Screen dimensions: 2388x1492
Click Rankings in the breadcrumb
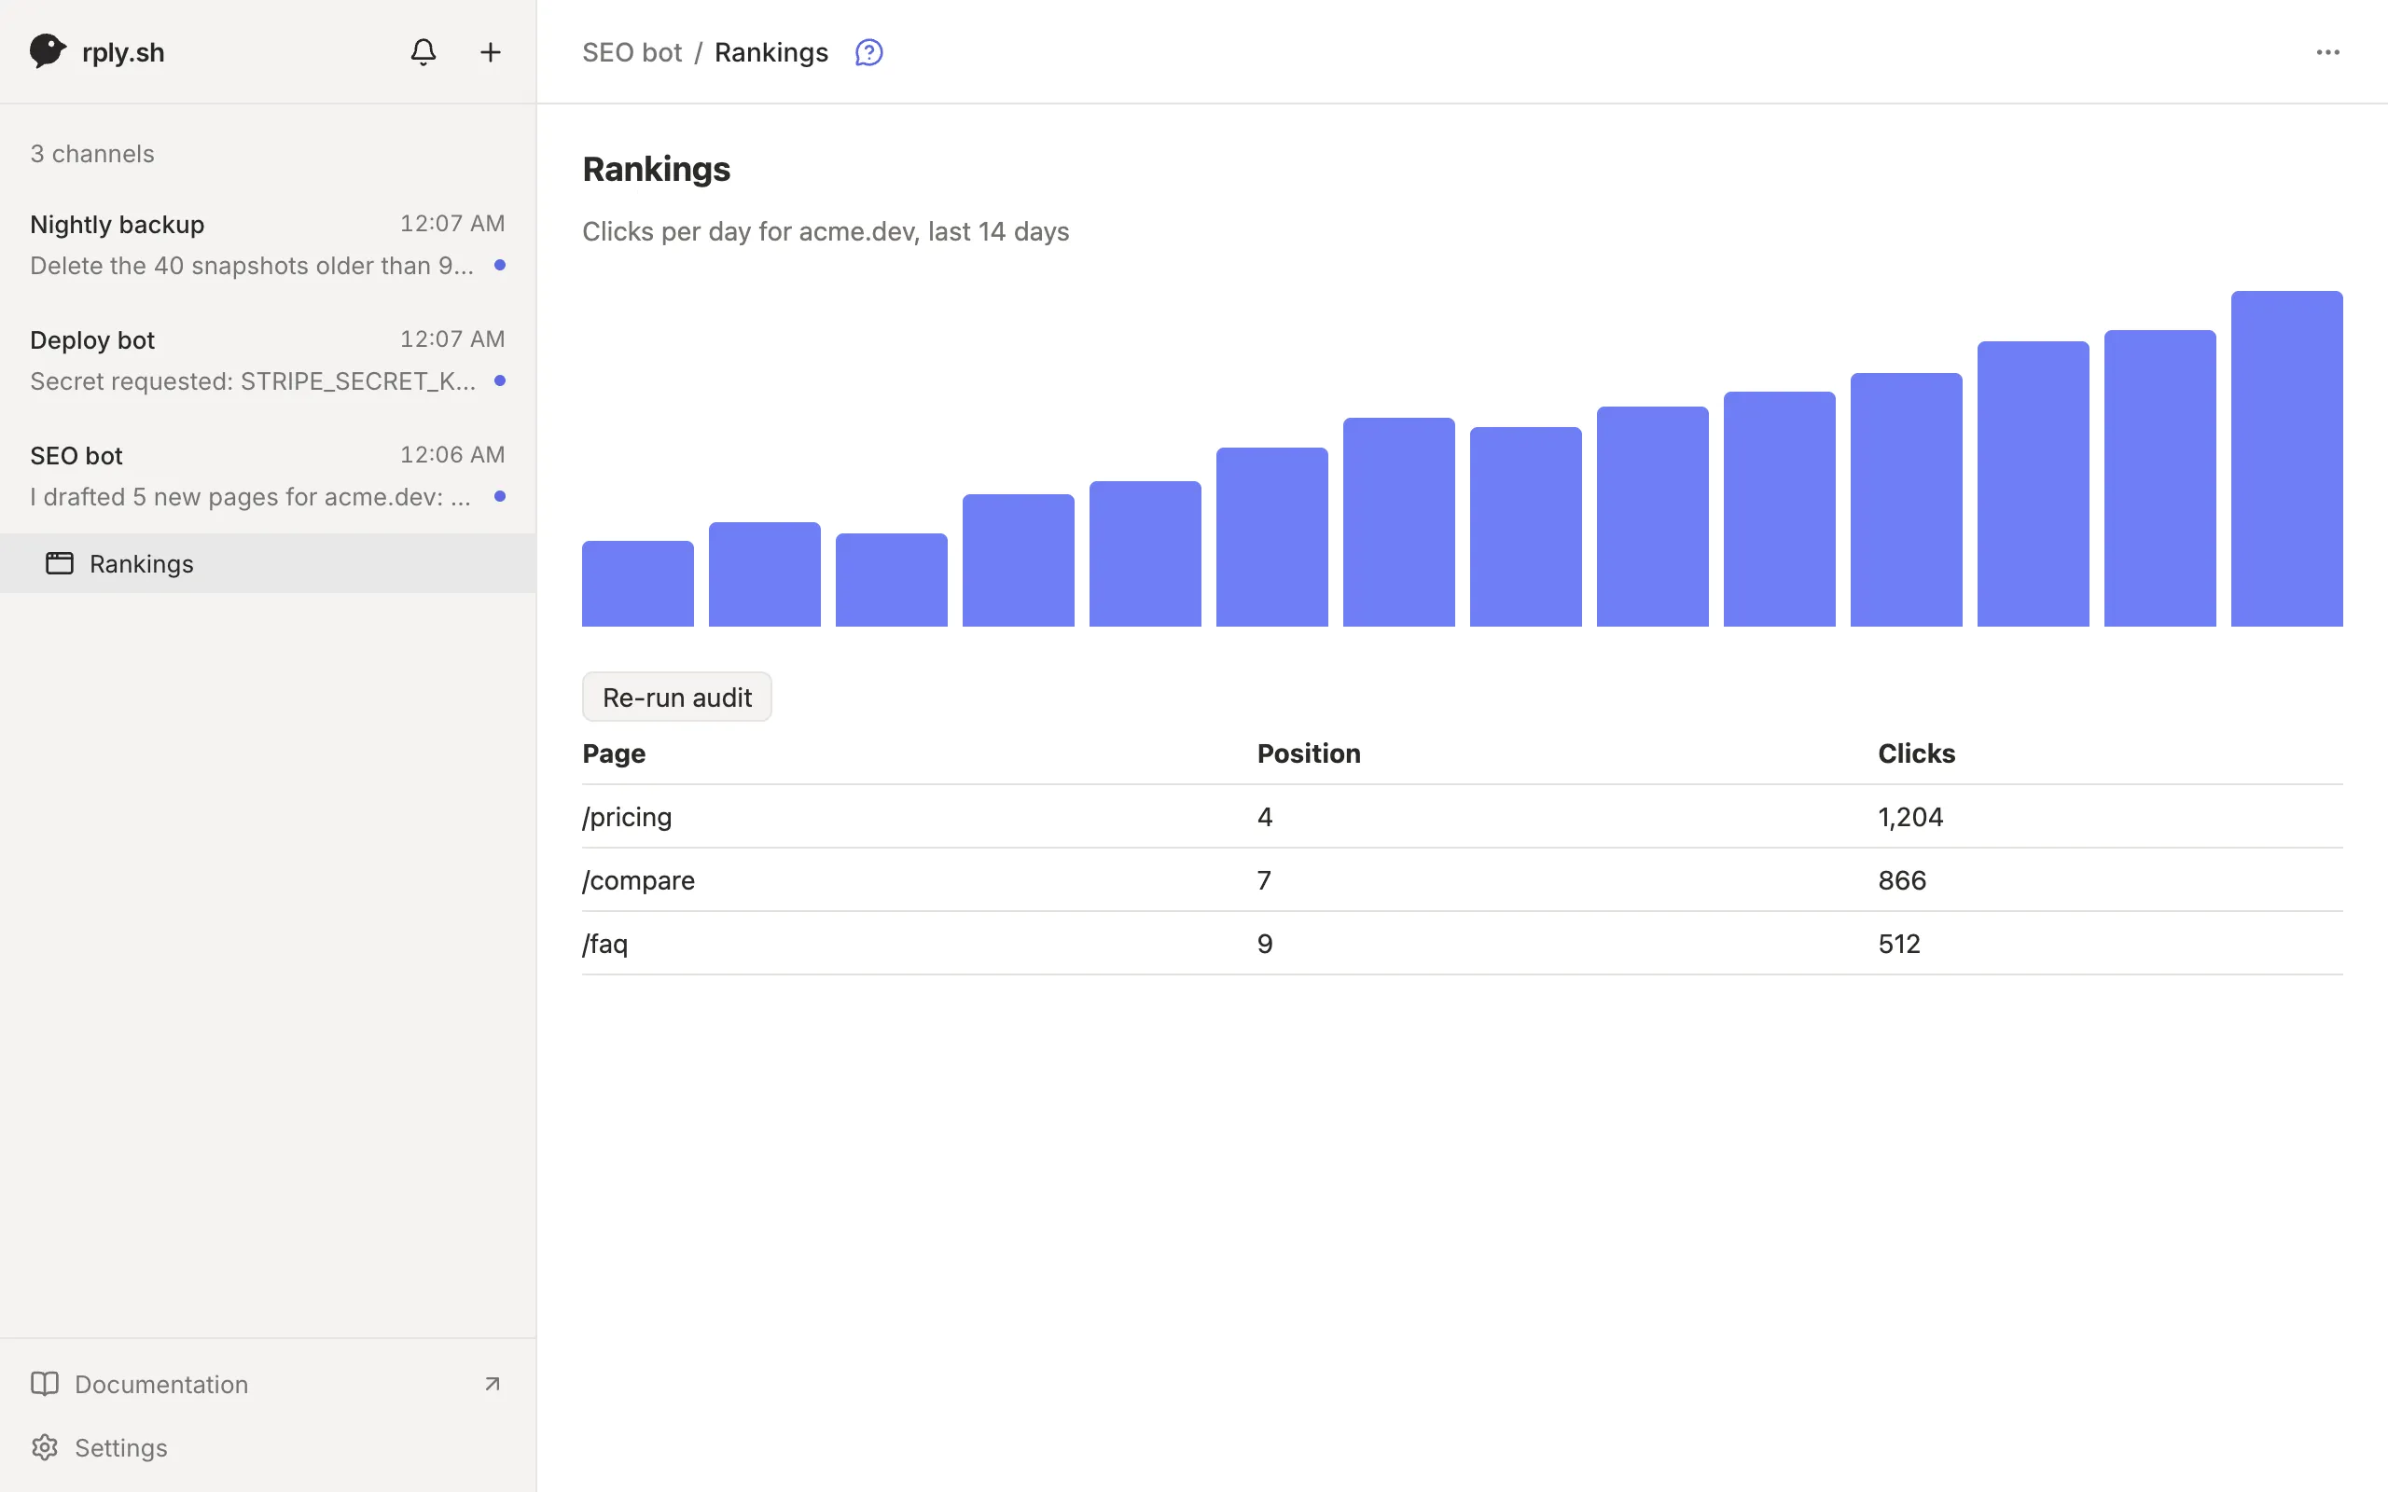tap(771, 52)
